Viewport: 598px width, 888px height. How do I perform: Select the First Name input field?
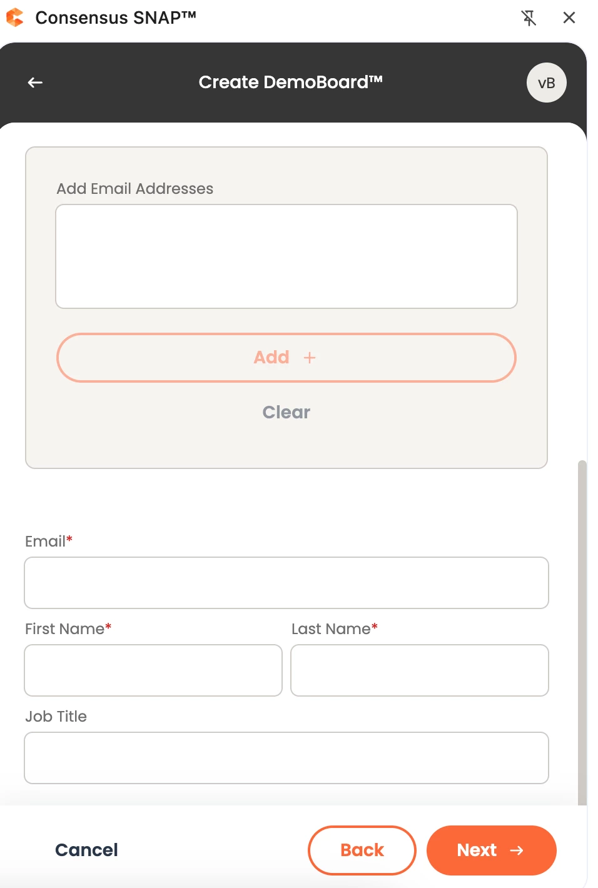pos(153,670)
